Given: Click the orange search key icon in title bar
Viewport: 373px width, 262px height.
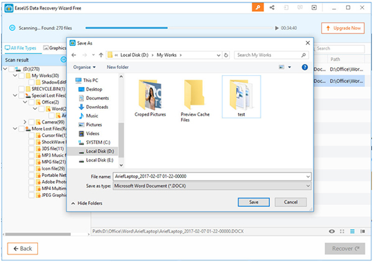Looking at the screenshot, I should tap(257, 7).
